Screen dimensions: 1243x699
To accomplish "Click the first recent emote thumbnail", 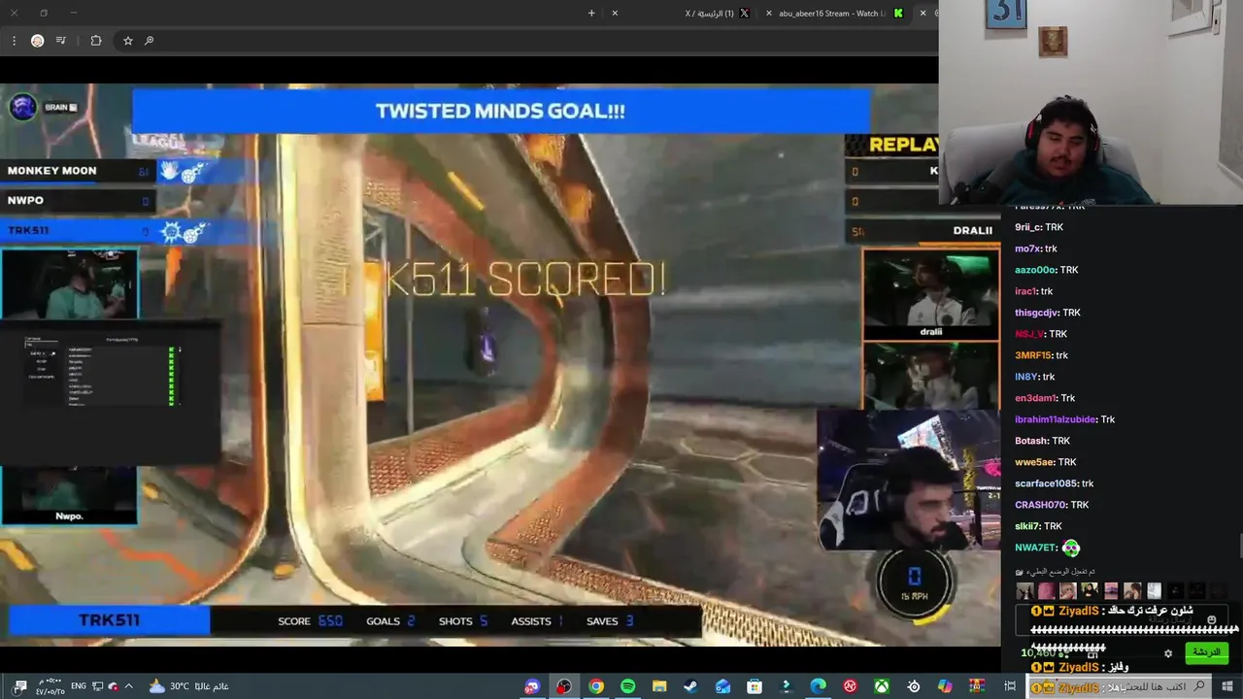I will [1025, 590].
